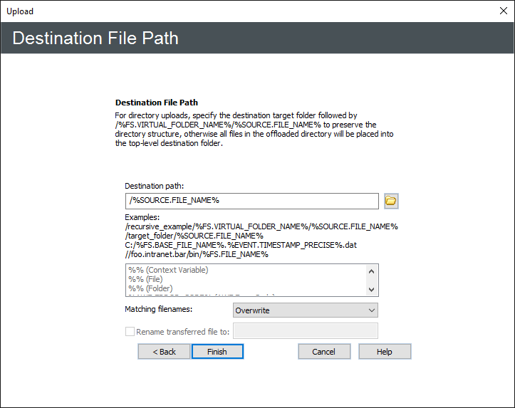This screenshot has width=515, height=408.
Task: Go to previous step with Back button
Action: pyautogui.click(x=165, y=352)
